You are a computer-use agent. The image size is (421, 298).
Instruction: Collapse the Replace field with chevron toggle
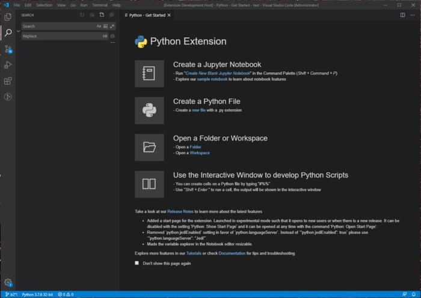(18, 31)
